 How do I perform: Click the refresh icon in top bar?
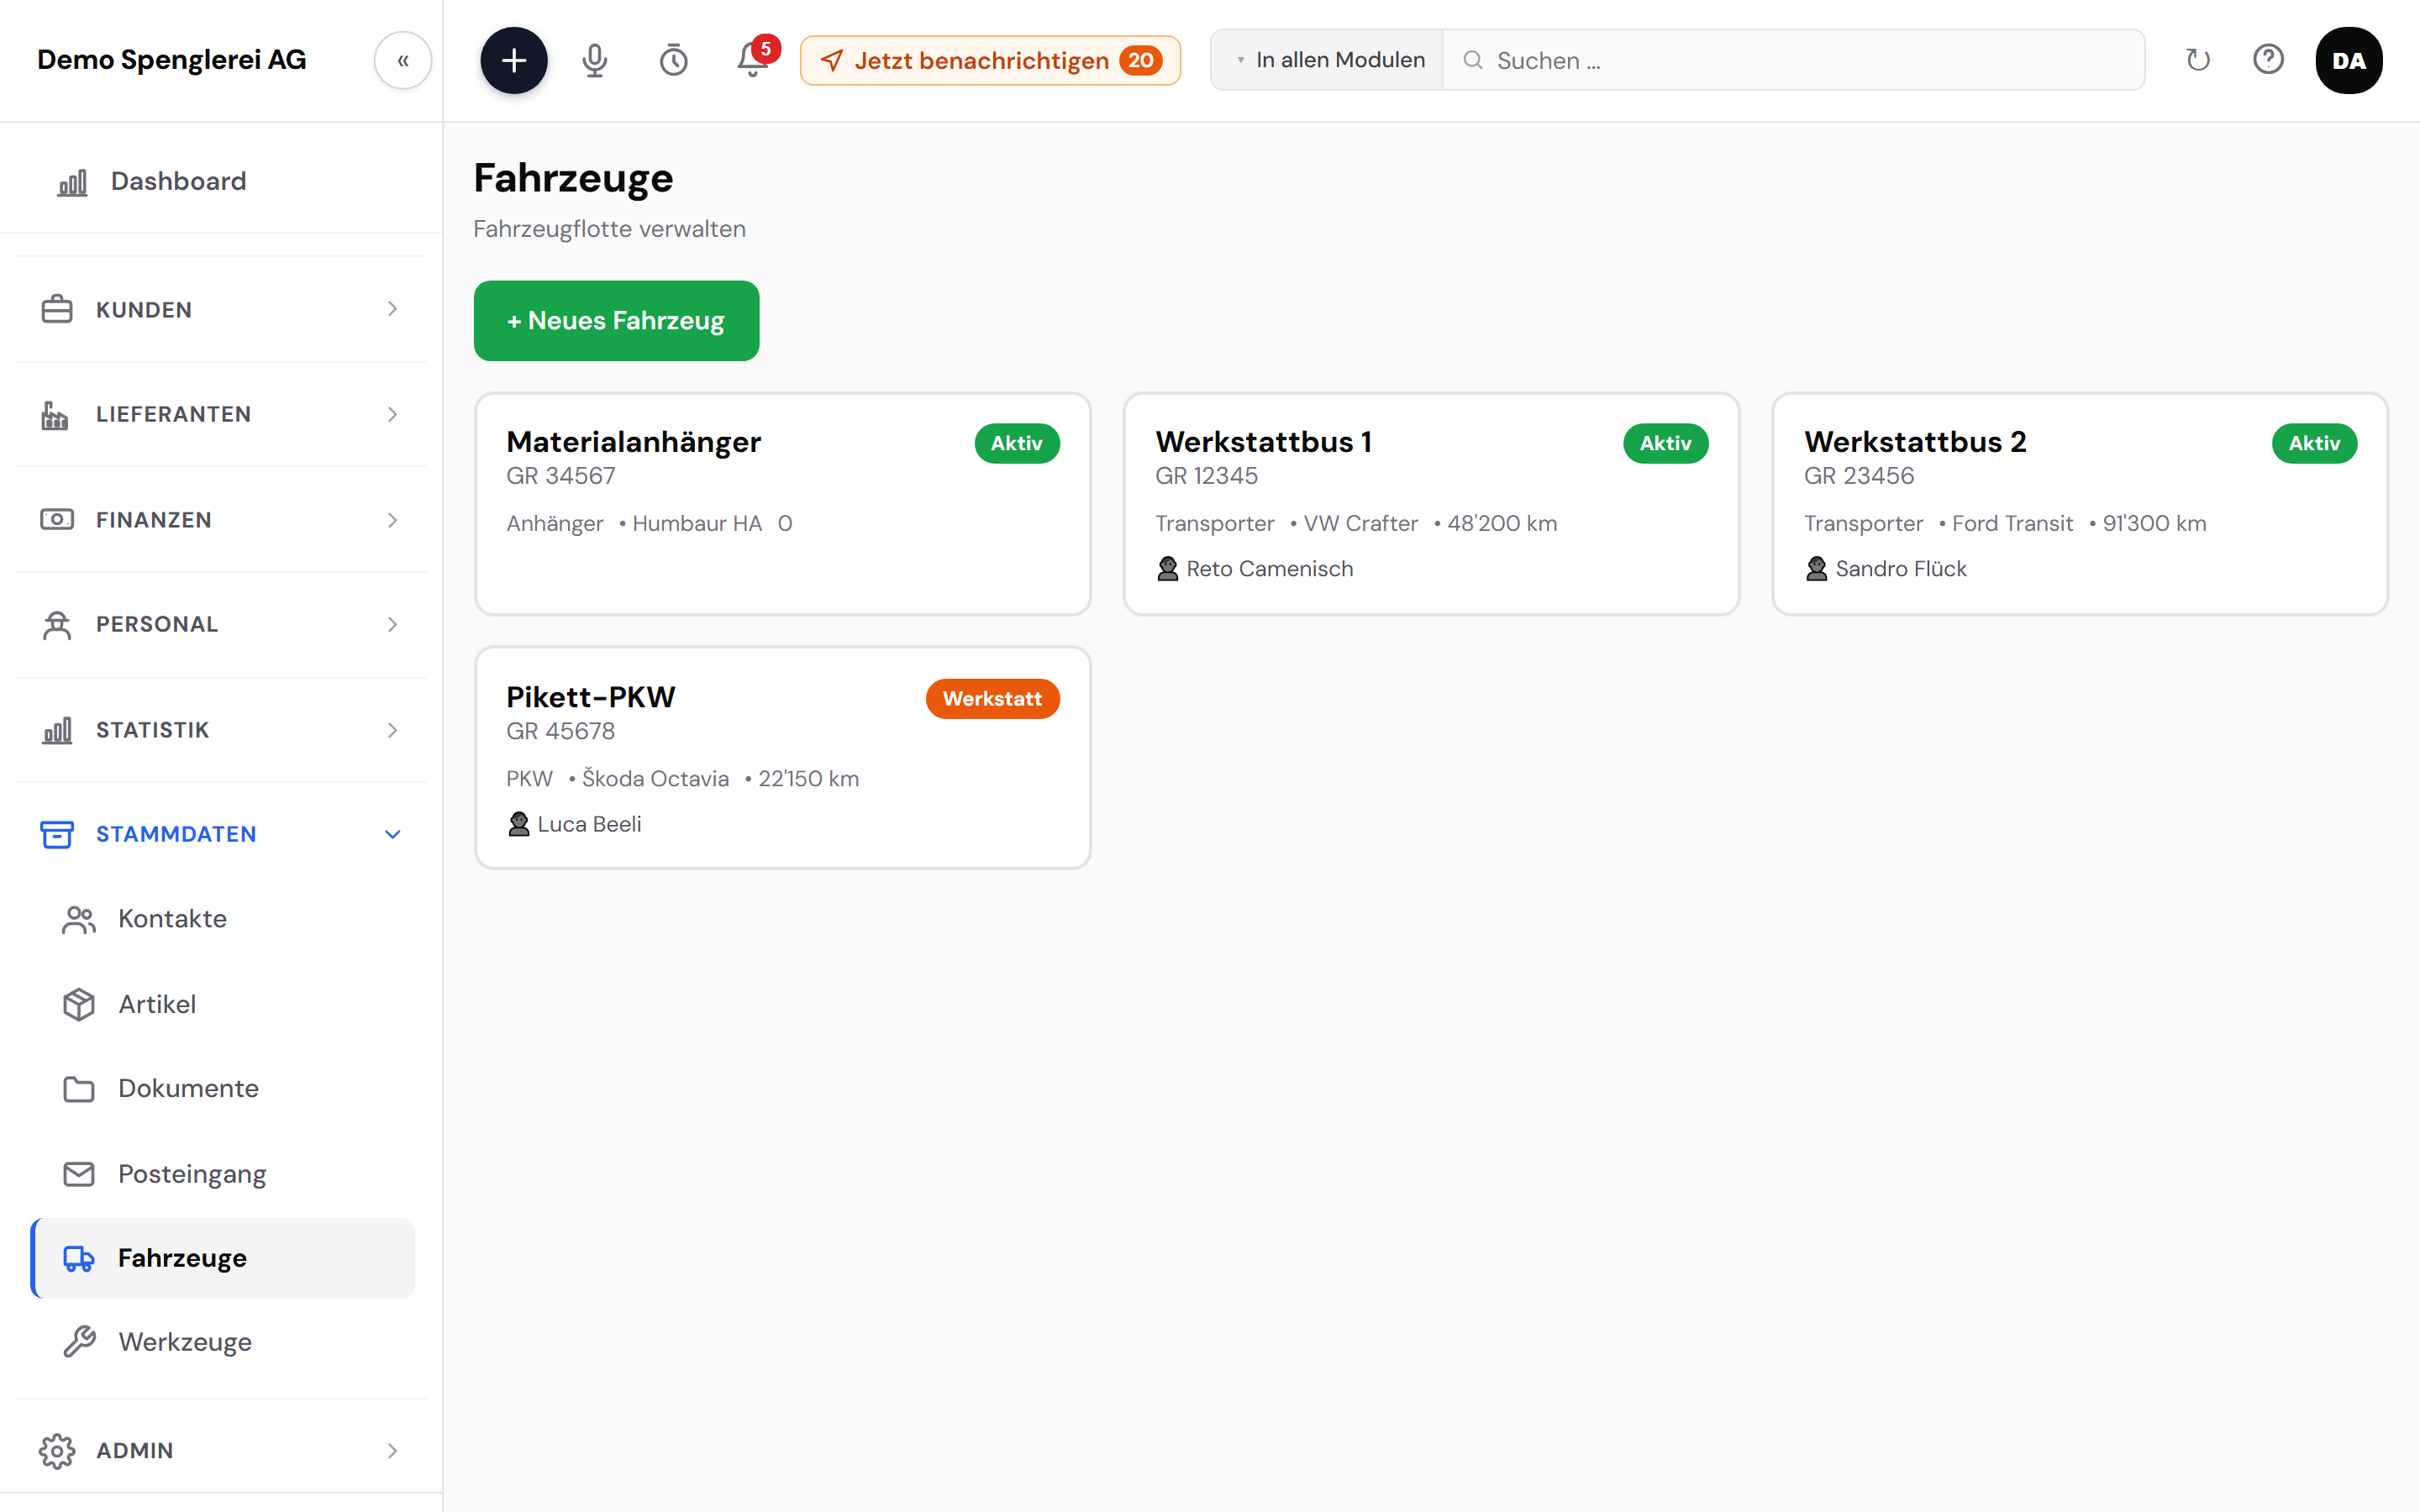(x=2198, y=60)
